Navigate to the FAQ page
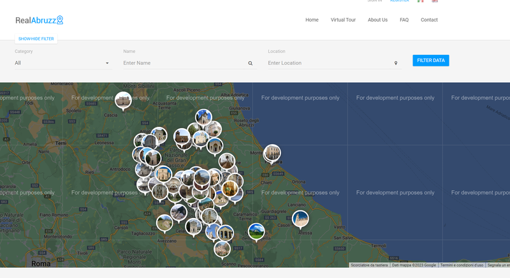 coord(404,20)
